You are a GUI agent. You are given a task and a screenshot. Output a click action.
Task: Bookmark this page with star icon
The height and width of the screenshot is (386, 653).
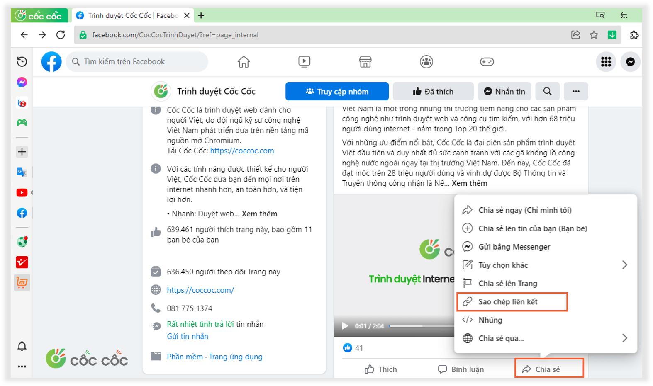pos(594,35)
